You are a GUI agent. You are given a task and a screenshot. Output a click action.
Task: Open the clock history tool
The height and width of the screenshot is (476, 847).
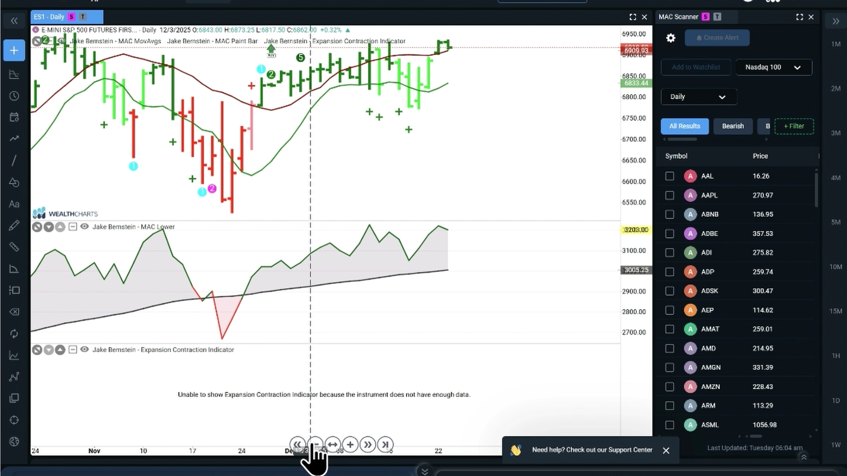click(14, 96)
